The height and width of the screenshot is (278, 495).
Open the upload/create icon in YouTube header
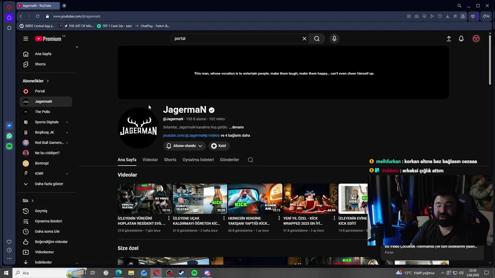449,39
